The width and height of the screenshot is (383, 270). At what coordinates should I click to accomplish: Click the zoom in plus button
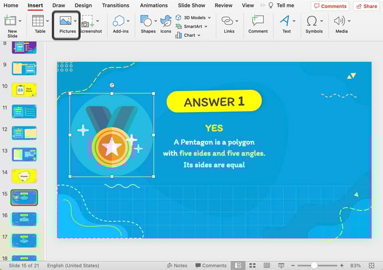point(342,265)
